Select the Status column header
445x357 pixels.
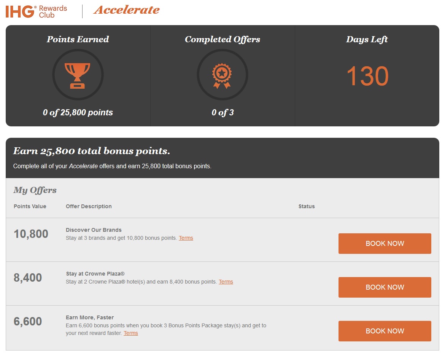point(307,207)
